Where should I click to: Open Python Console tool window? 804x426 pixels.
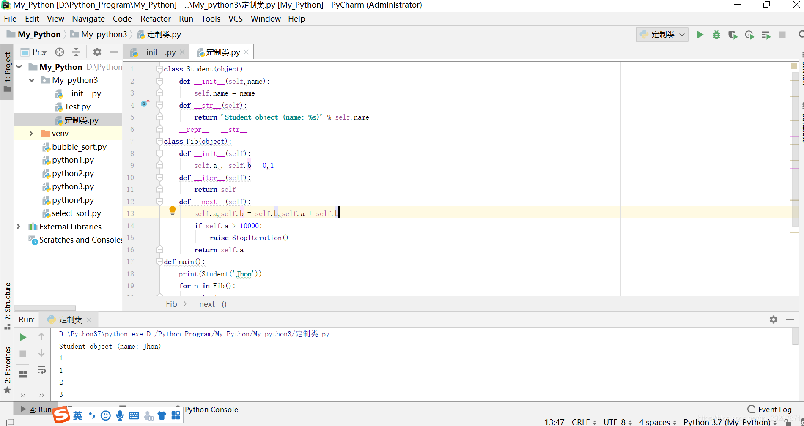pyautogui.click(x=211, y=410)
